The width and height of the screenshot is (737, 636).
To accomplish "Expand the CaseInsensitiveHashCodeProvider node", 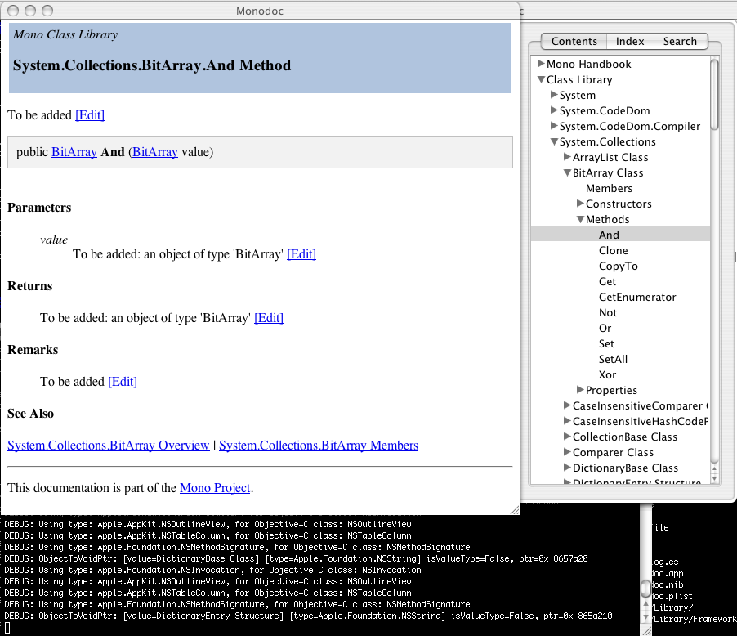I will point(567,420).
